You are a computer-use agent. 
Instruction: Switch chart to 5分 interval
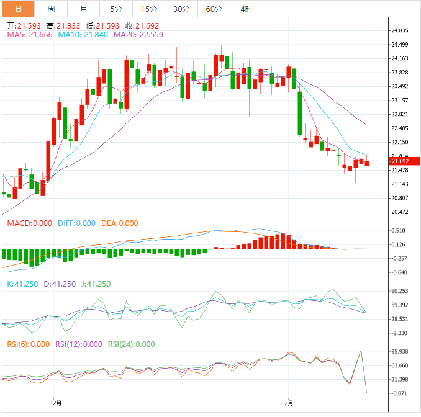116,9
